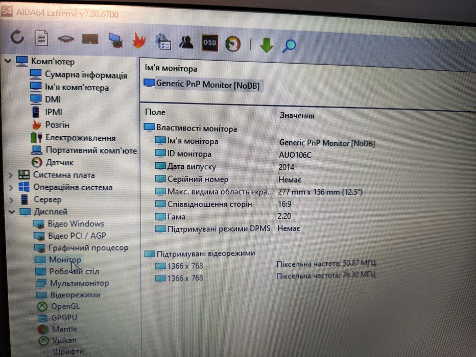This screenshot has height=357, width=476.
Task: Expand the Системна плата node
Action: click(x=10, y=175)
